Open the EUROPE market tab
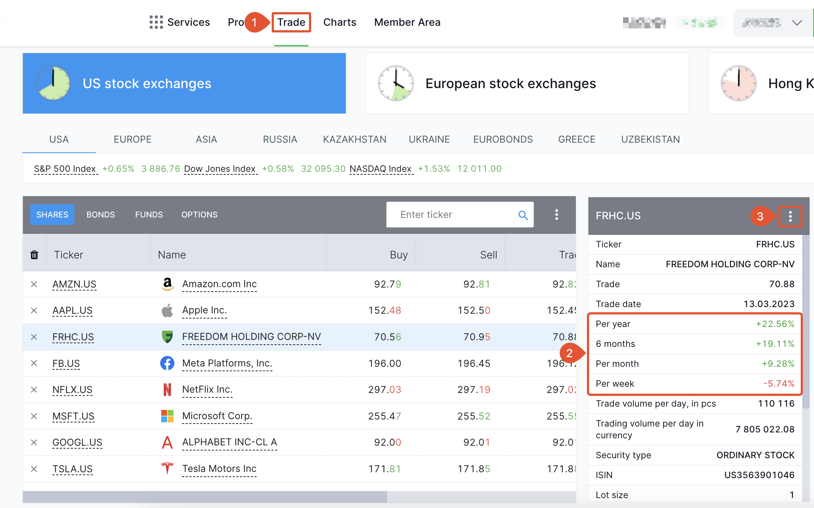This screenshot has height=508, width=814. [x=132, y=139]
